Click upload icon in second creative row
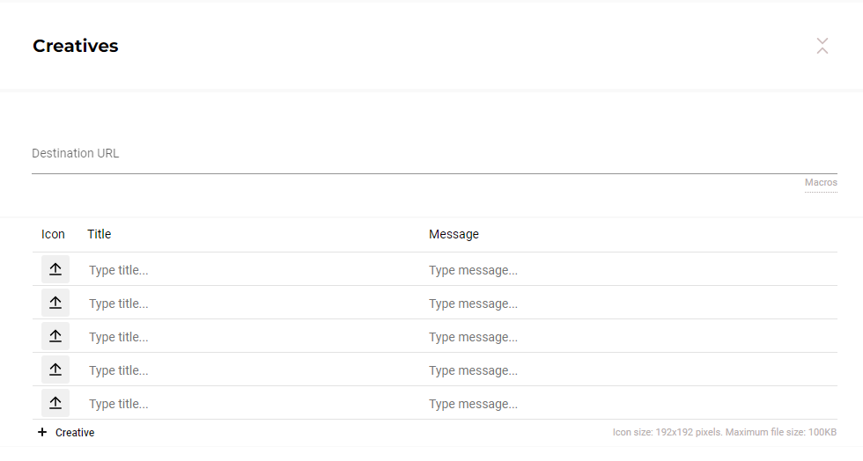 point(55,303)
